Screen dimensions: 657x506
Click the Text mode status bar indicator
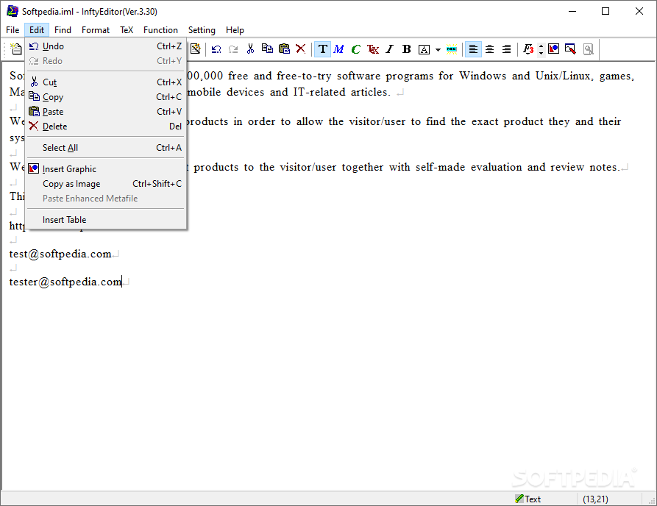(x=528, y=499)
